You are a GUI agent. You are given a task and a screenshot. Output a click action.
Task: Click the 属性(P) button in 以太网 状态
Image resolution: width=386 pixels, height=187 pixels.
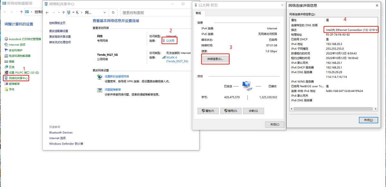click(208, 111)
